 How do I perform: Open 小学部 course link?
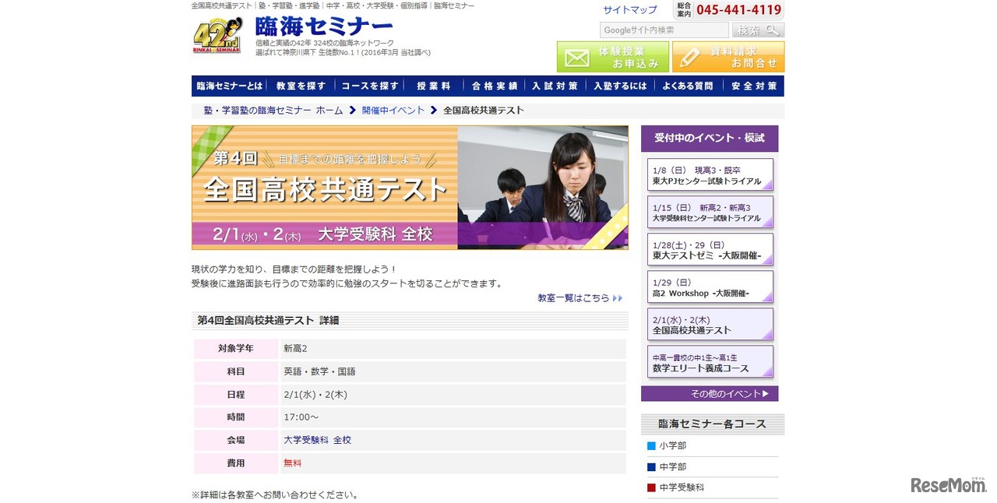[672, 446]
